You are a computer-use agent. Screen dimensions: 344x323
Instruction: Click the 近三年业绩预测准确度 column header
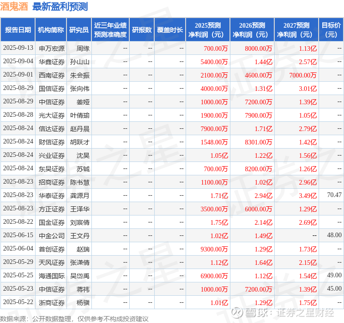(x=110, y=30)
